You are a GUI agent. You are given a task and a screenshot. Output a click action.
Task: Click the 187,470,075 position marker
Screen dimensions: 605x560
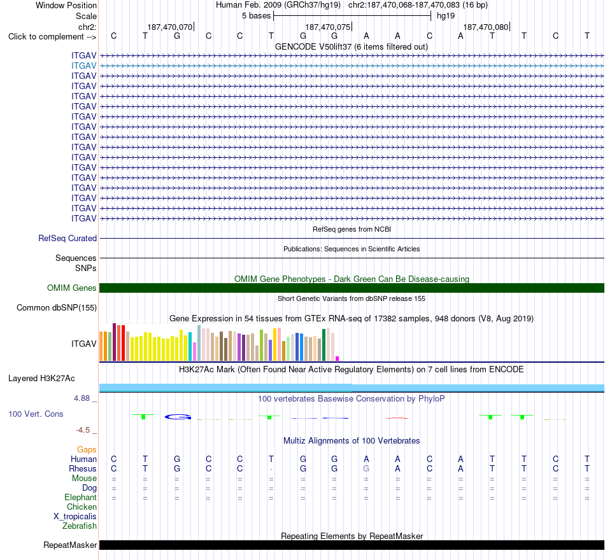(327, 27)
